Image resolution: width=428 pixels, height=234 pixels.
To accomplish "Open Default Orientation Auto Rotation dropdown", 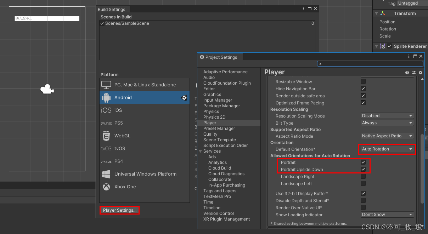I will coord(387,149).
